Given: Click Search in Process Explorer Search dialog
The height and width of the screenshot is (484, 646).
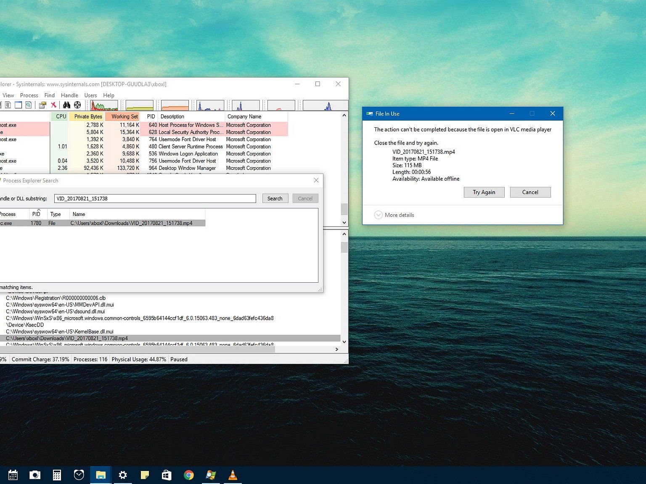Looking at the screenshot, I should pos(275,199).
